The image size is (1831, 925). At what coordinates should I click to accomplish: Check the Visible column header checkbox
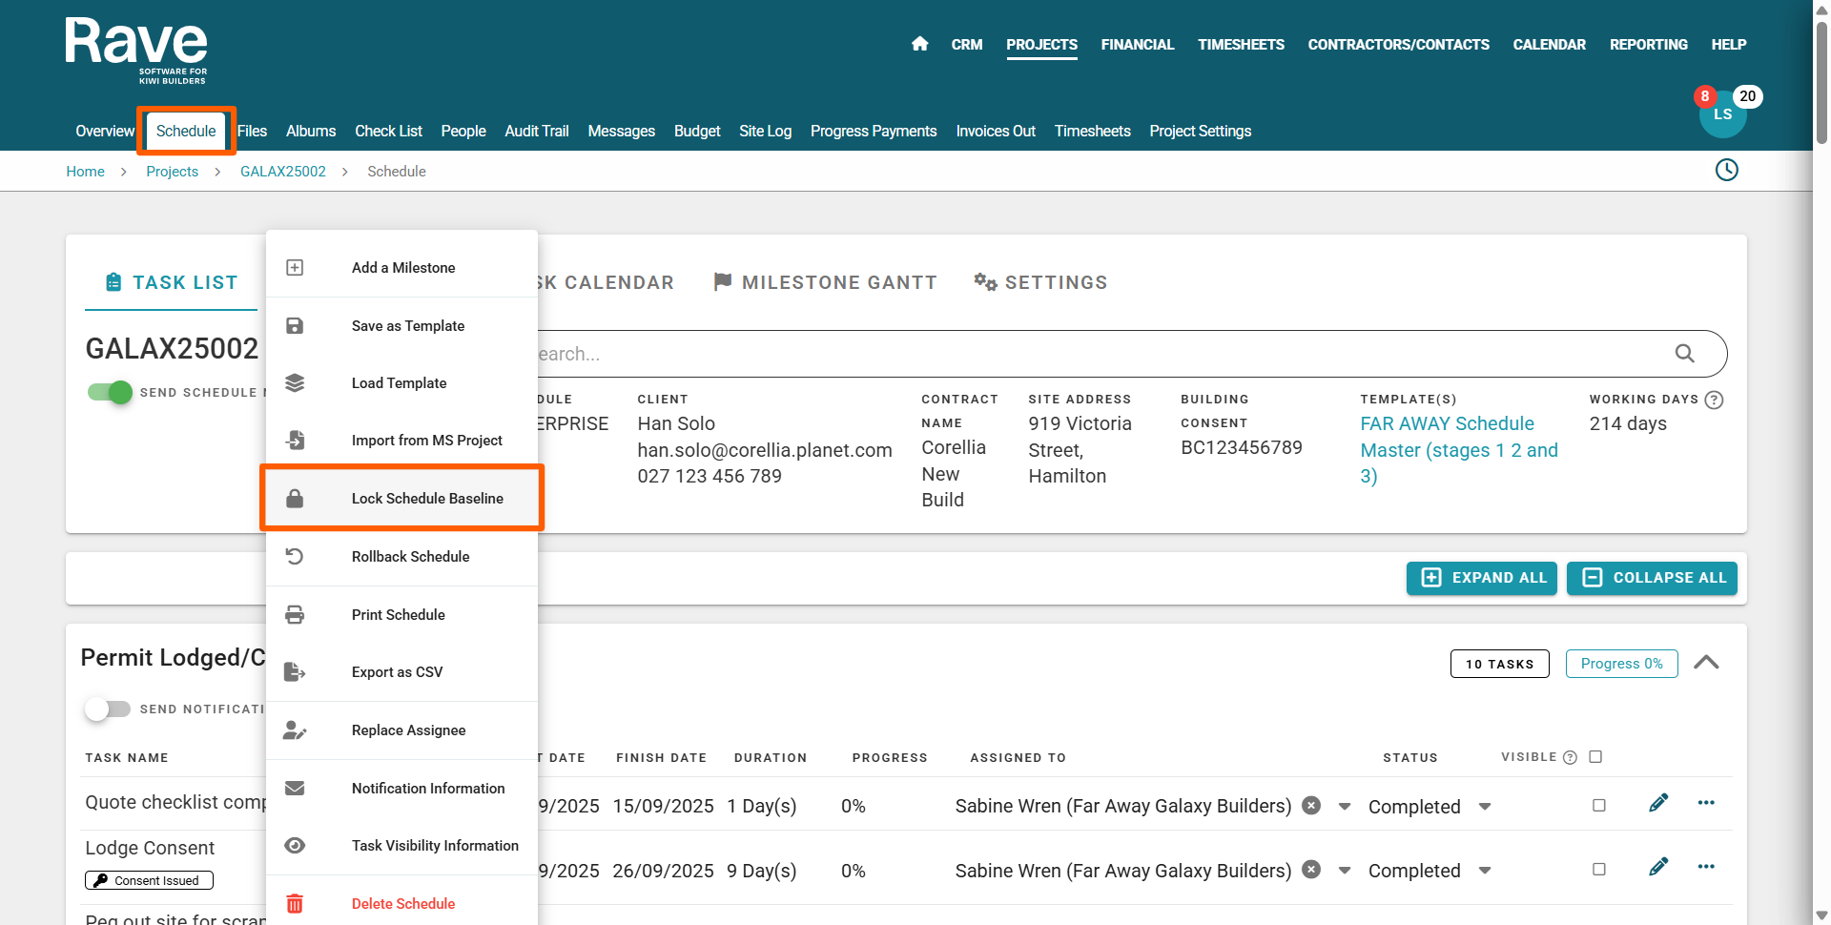(1595, 757)
